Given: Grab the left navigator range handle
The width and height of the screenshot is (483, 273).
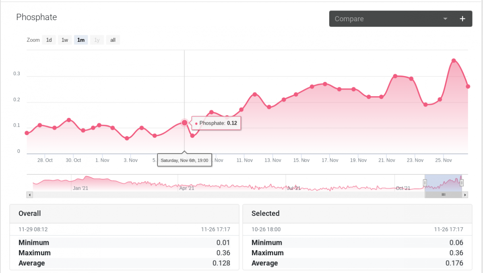Looking at the screenshot, I should pos(425,183).
